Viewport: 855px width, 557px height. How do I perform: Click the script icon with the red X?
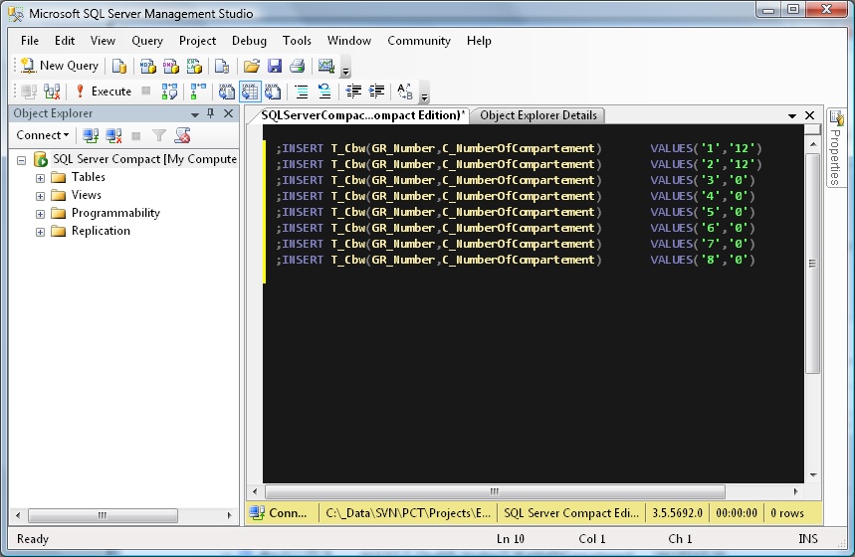coord(182,135)
